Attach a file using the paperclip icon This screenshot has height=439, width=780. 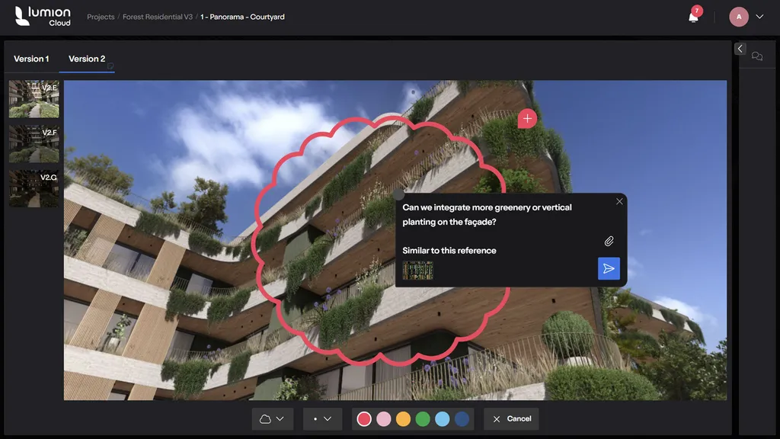pos(609,241)
